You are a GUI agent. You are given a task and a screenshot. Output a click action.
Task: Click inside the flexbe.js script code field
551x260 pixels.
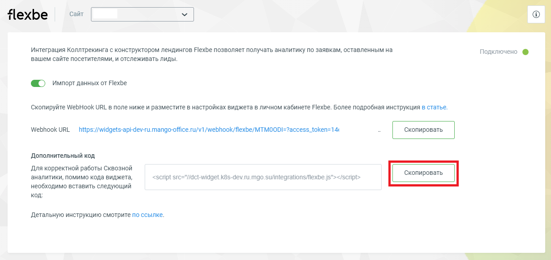coord(263,177)
